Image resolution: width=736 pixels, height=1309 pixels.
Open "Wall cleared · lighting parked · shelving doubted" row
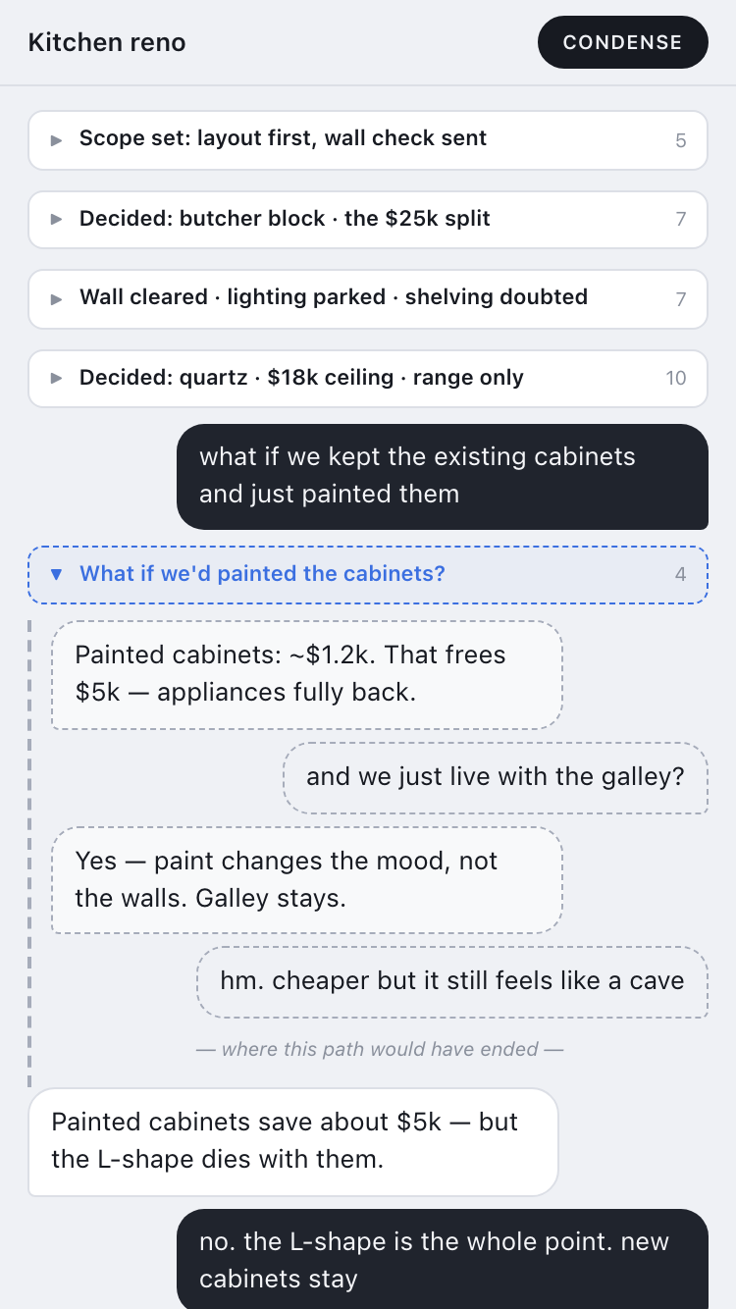pyautogui.click(x=368, y=298)
